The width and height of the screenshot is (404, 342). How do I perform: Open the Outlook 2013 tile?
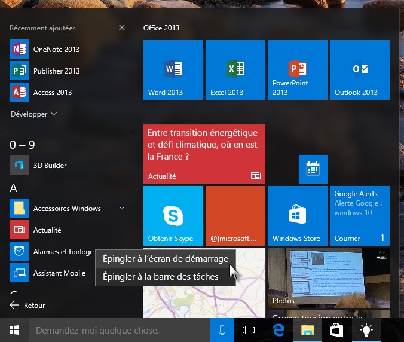coord(359,70)
